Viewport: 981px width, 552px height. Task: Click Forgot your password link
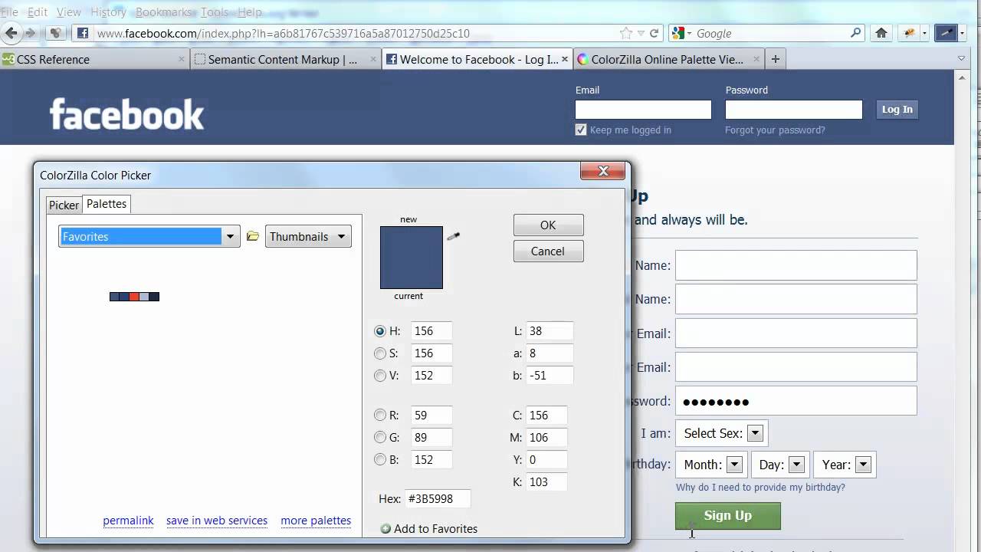pyautogui.click(x=775, y=130)
